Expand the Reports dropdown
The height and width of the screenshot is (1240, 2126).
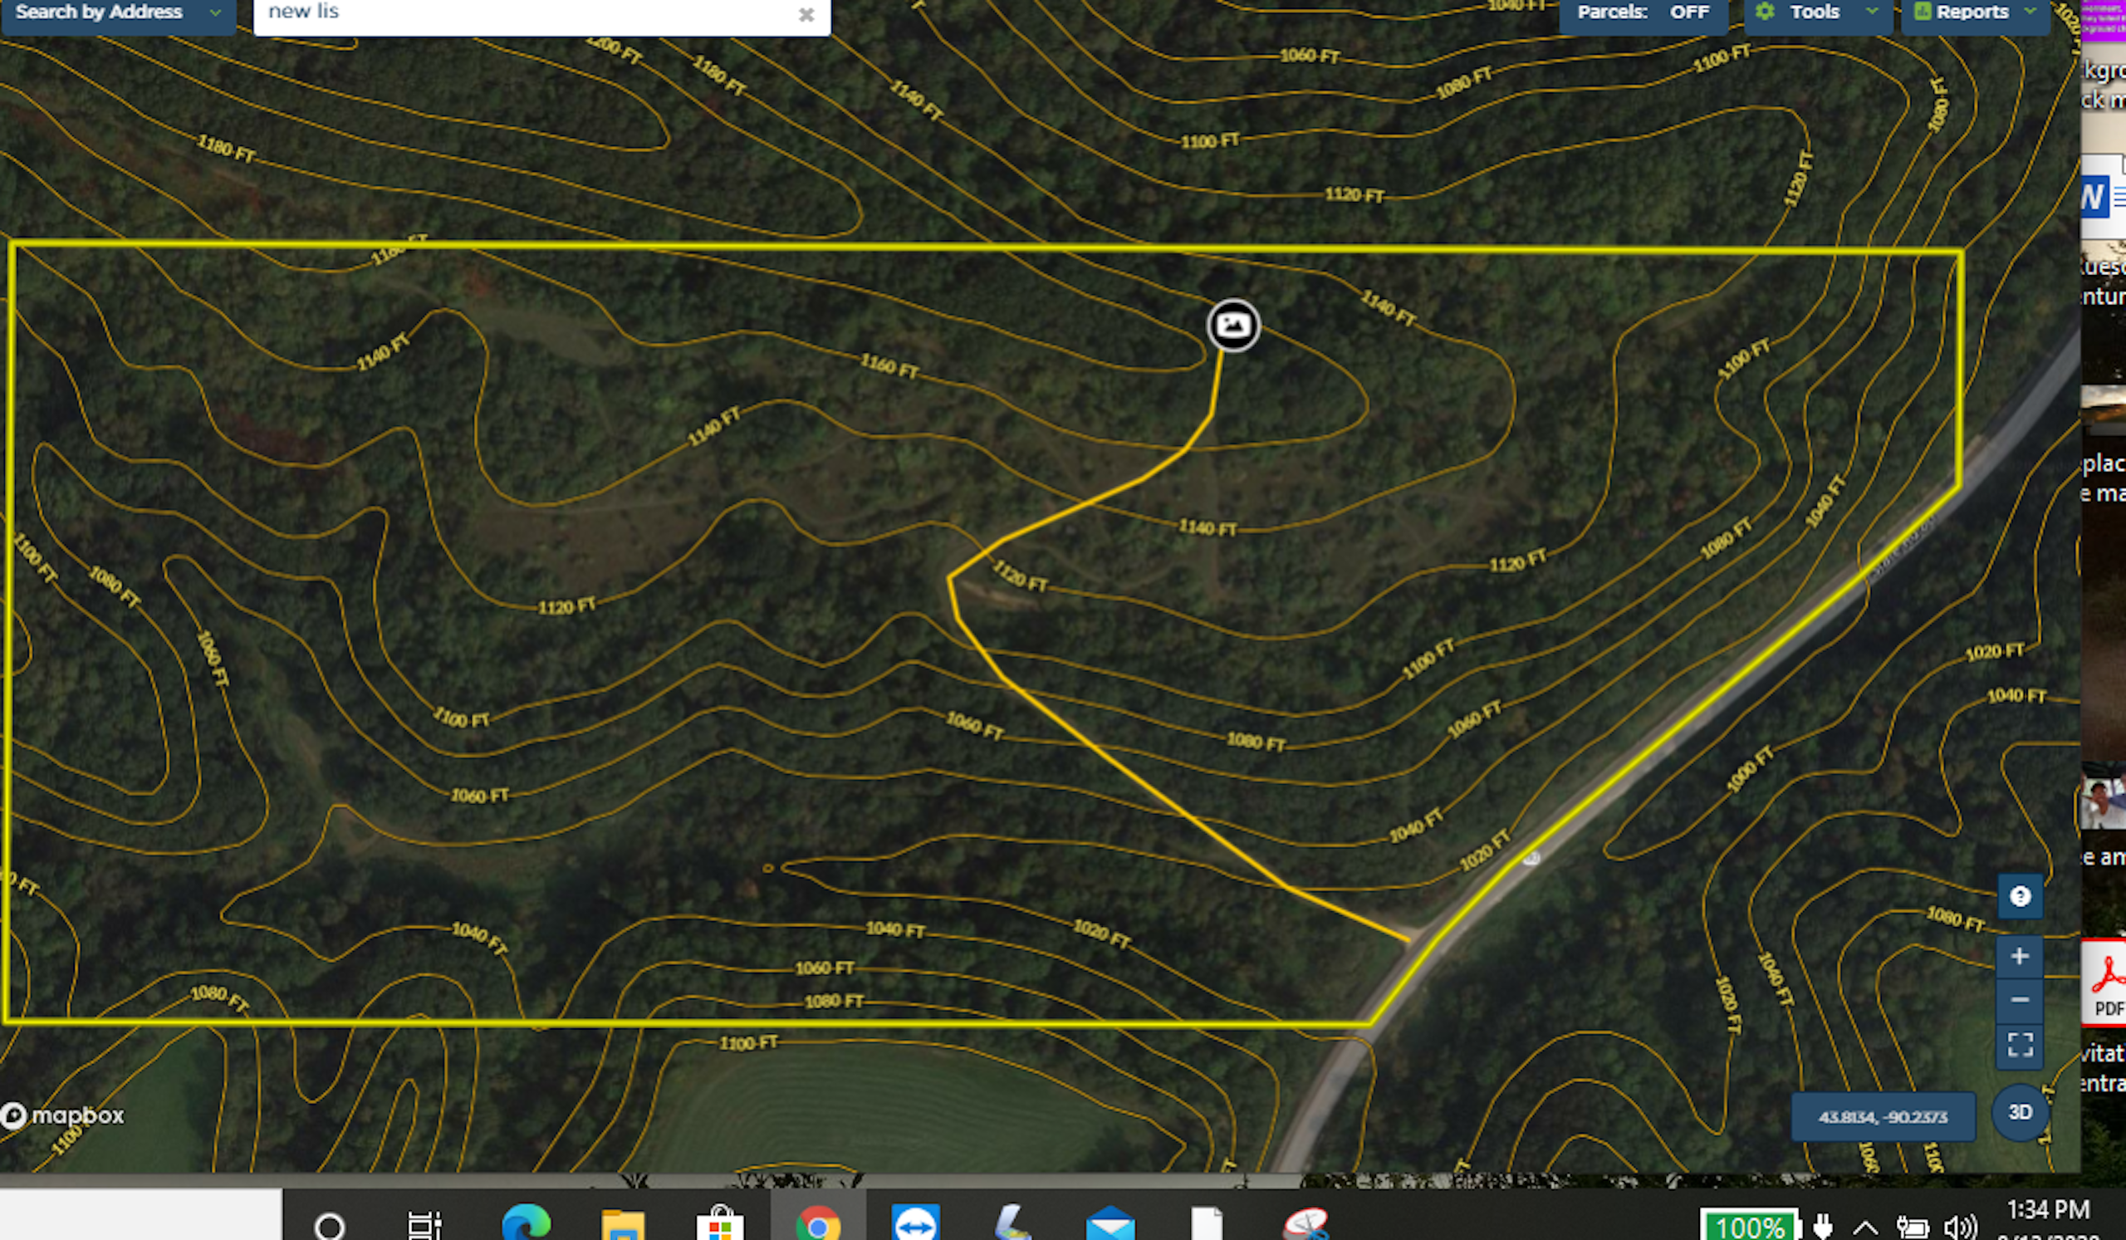(x=1974, y=12)
